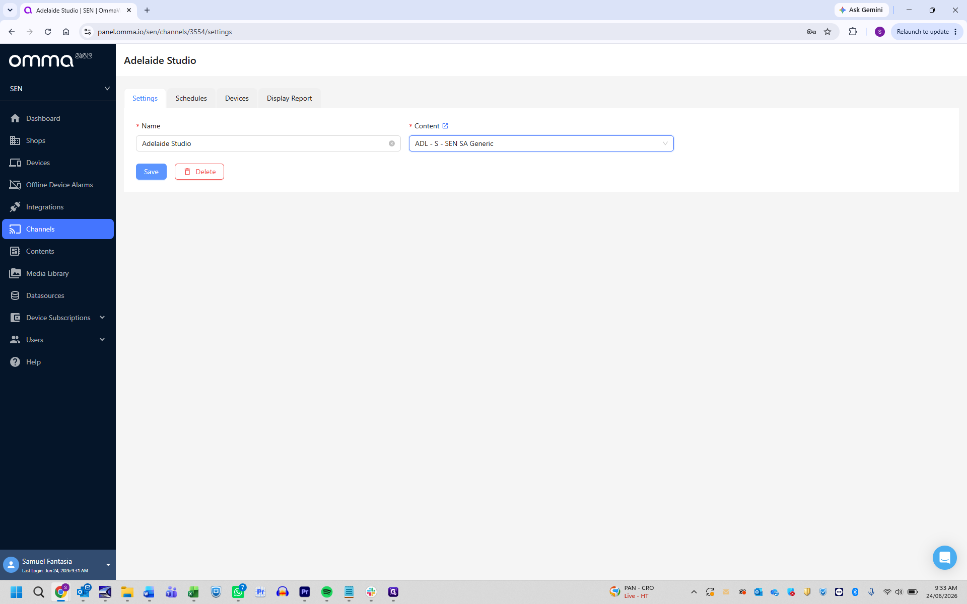Open the Integrations plug icon
The width and height of the screenshot is (967, 604).
point(15,207)
